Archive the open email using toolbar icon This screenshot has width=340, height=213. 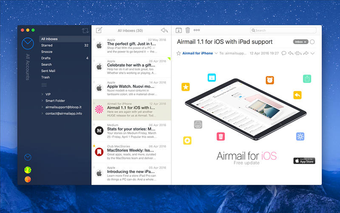pyautogui.click(x=178, y=30)
